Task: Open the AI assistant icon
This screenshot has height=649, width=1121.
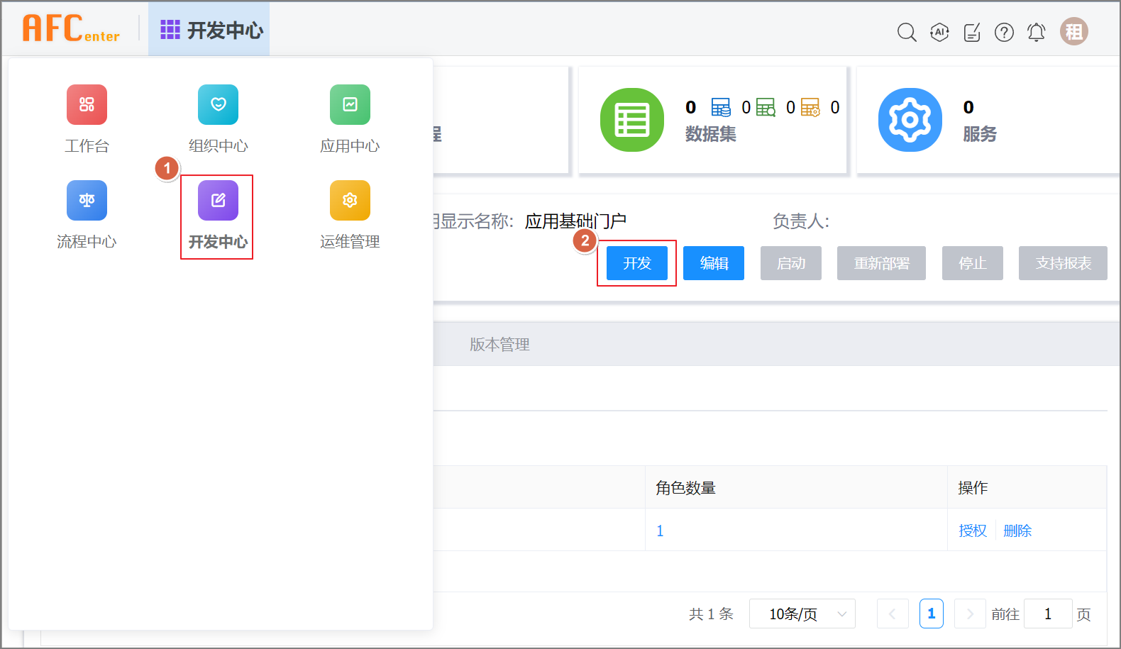Action: pyautogui.click(x=939, y=32)
